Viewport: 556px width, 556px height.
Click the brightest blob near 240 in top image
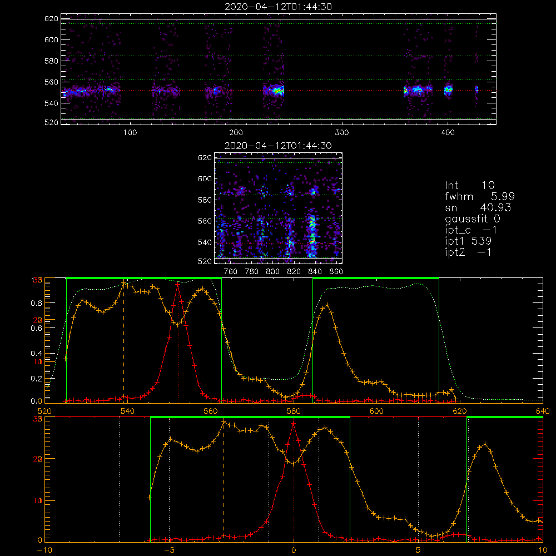277,91
